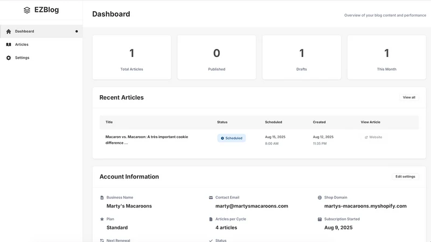Click the marty@martysmacaroons.com email address
The width and height of the screenshot is (431, 242).
coord(252,206)
